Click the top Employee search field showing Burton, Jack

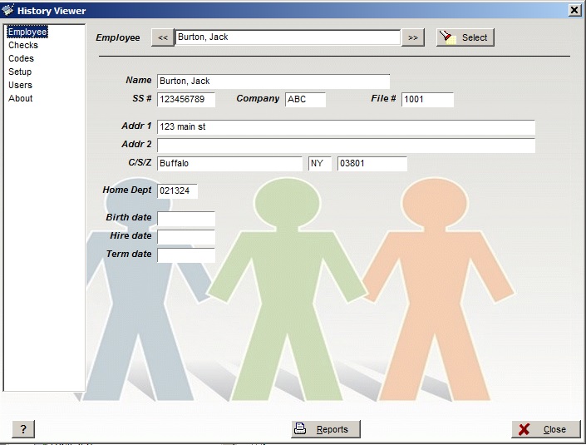click(288, 37)
